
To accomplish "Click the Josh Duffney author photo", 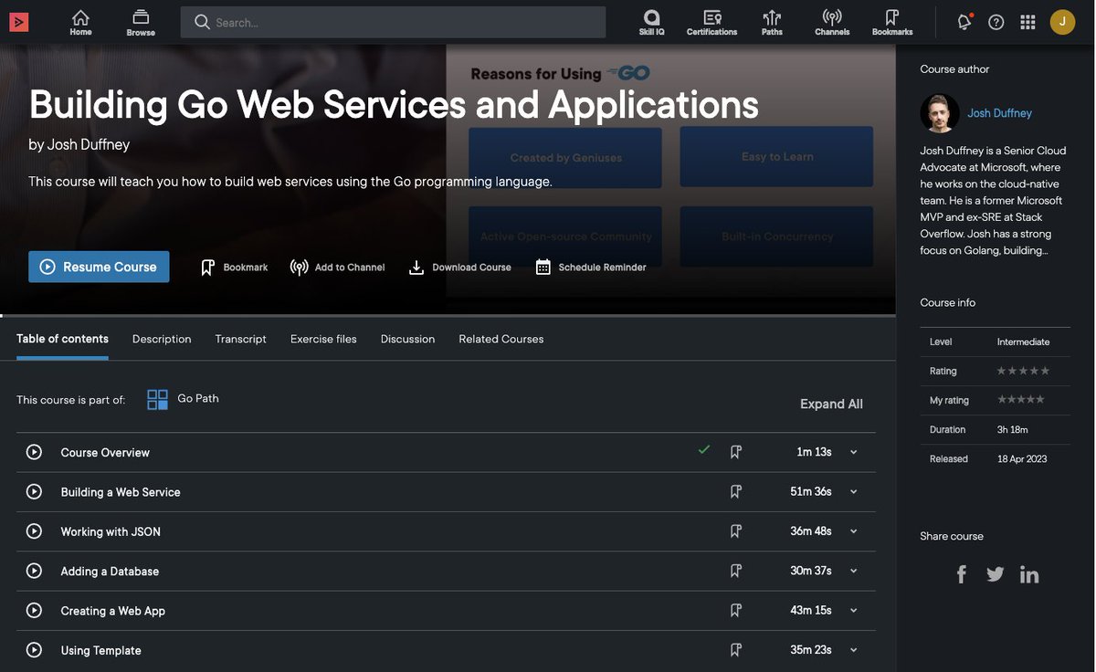I will [x=939, y=113].
